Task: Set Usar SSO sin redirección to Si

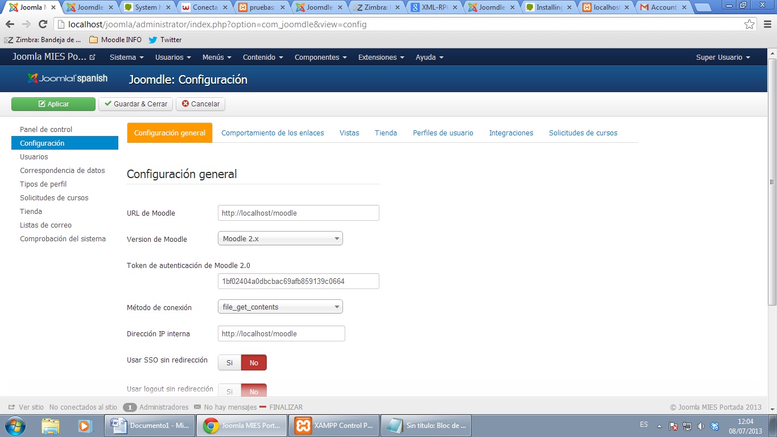Action: 229,362
